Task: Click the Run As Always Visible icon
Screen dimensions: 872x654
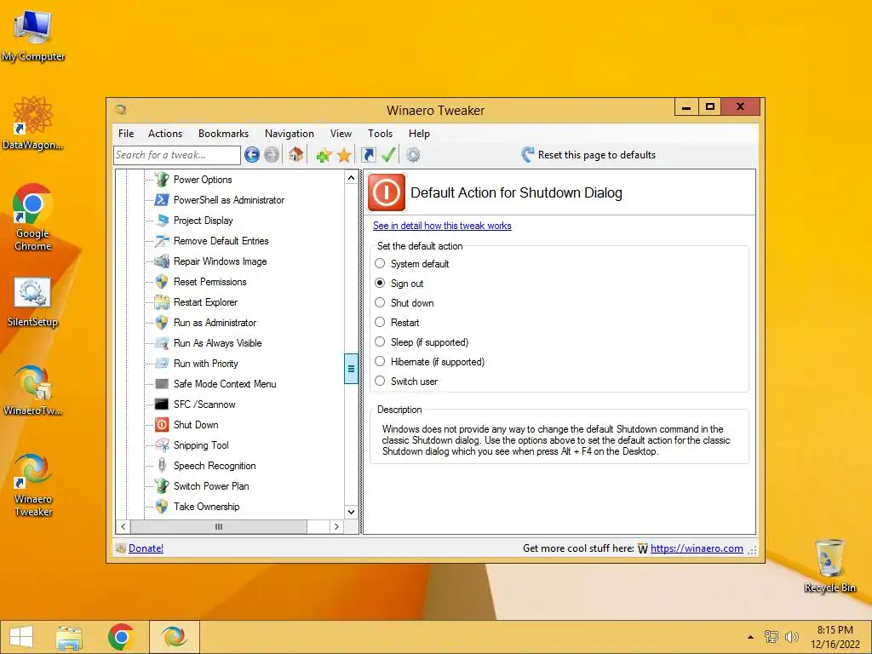Action: point(162,342)
